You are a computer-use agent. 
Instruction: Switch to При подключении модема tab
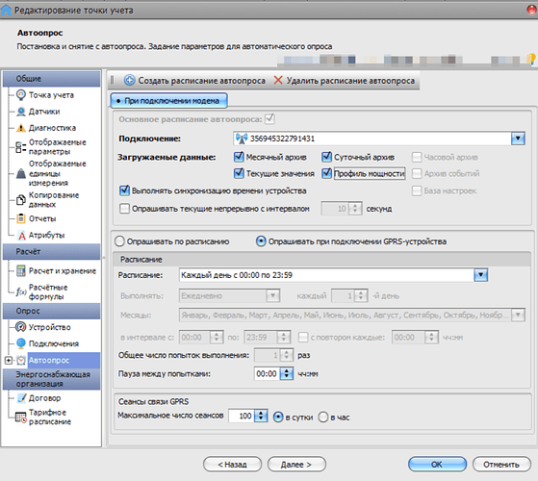coord(168,101)
